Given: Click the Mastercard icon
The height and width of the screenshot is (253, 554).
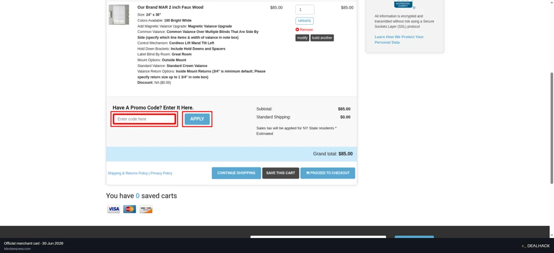Looking at the screenshot, I should (130, 209).
